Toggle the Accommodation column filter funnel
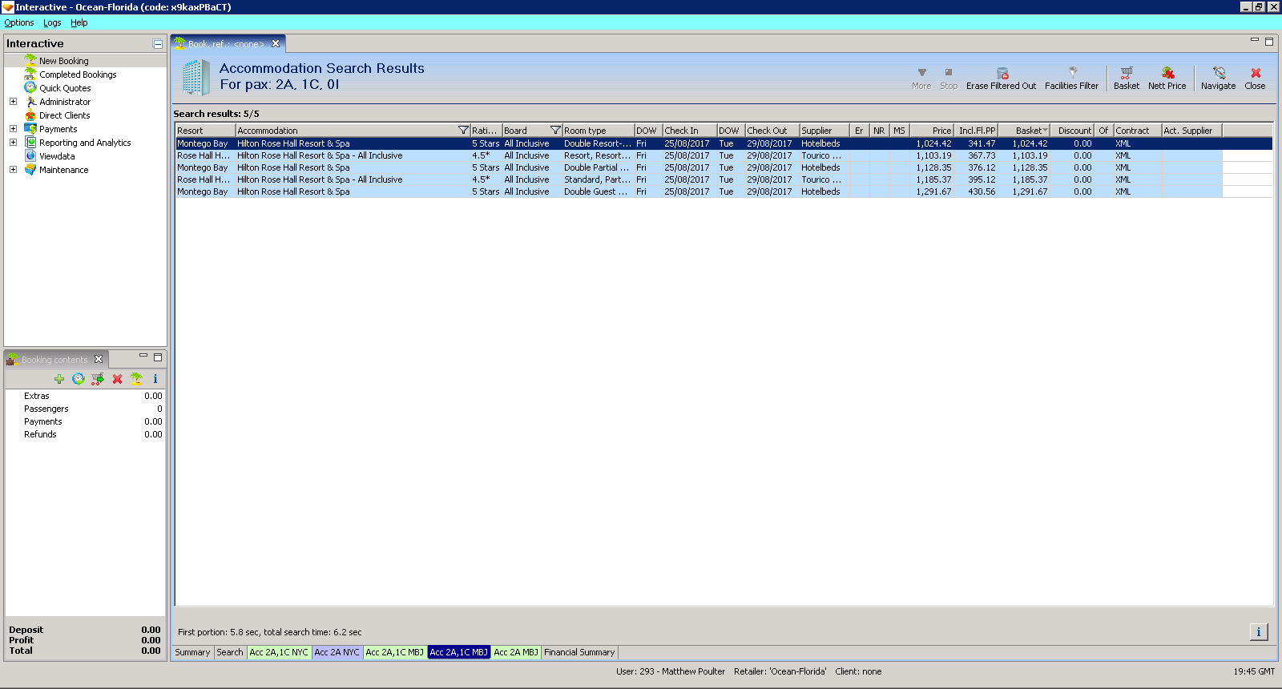 coord(463,131)
